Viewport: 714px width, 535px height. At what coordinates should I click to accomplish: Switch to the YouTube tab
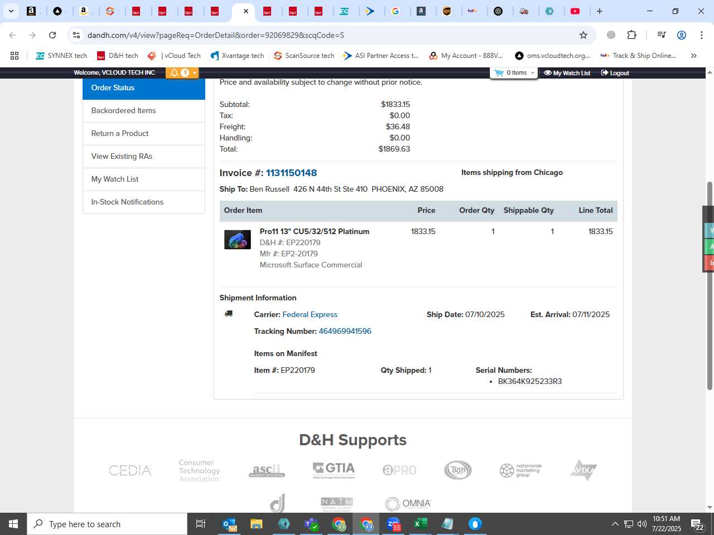tap(575, 11)
